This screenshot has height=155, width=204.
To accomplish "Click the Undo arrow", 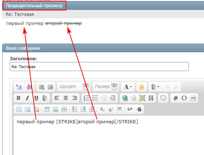I will 167,87.
